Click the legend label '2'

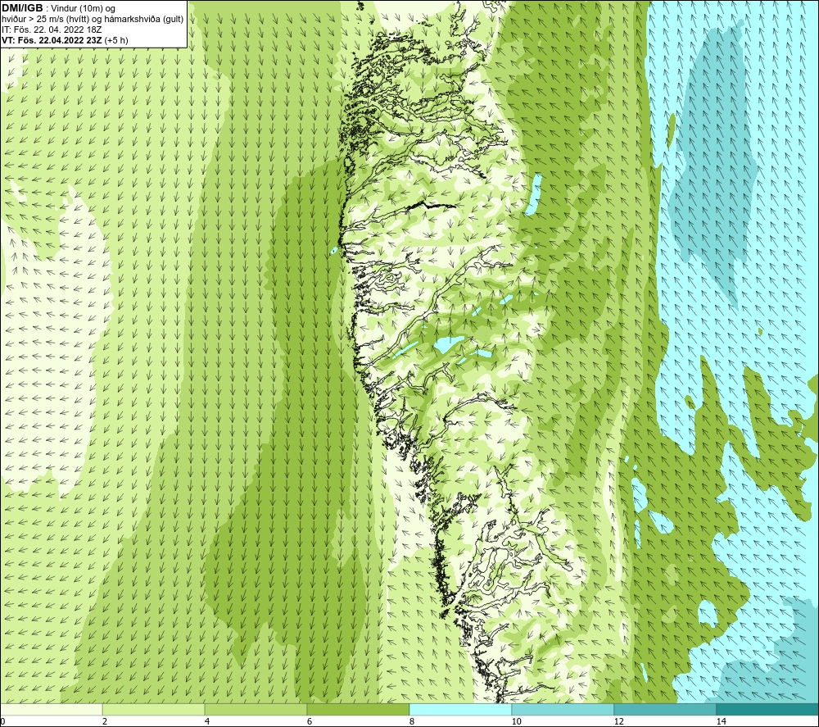(x=105, y=722)
